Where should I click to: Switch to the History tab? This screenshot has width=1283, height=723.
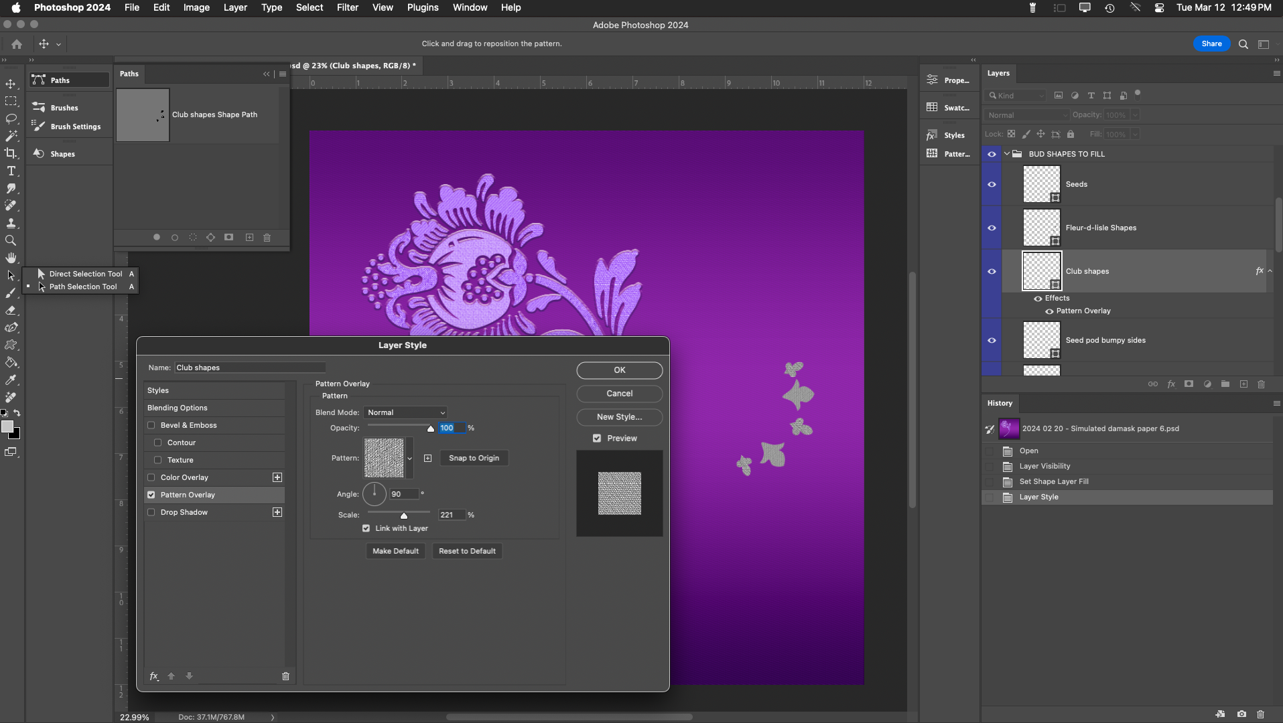[x=999, y=403]
